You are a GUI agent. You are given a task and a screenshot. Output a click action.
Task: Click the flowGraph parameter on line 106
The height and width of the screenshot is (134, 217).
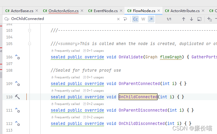[x=171, y=57]
